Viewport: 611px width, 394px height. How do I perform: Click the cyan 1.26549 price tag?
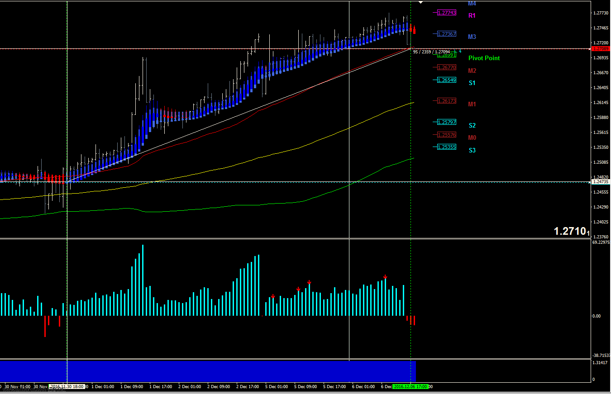(446, 80)
